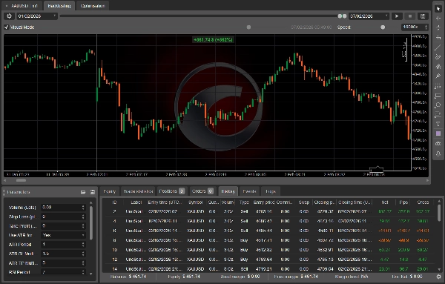Sort history by the Pips column header
Screen dimensions: 445x284
pos(403,202)
